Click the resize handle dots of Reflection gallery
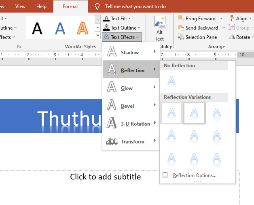254x205 pixels. [x=197, y=182]
